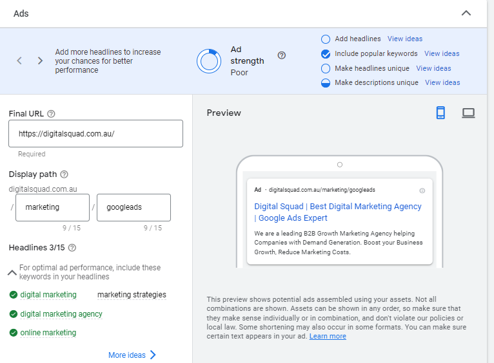Go to previous suggestion arrow

19,60
